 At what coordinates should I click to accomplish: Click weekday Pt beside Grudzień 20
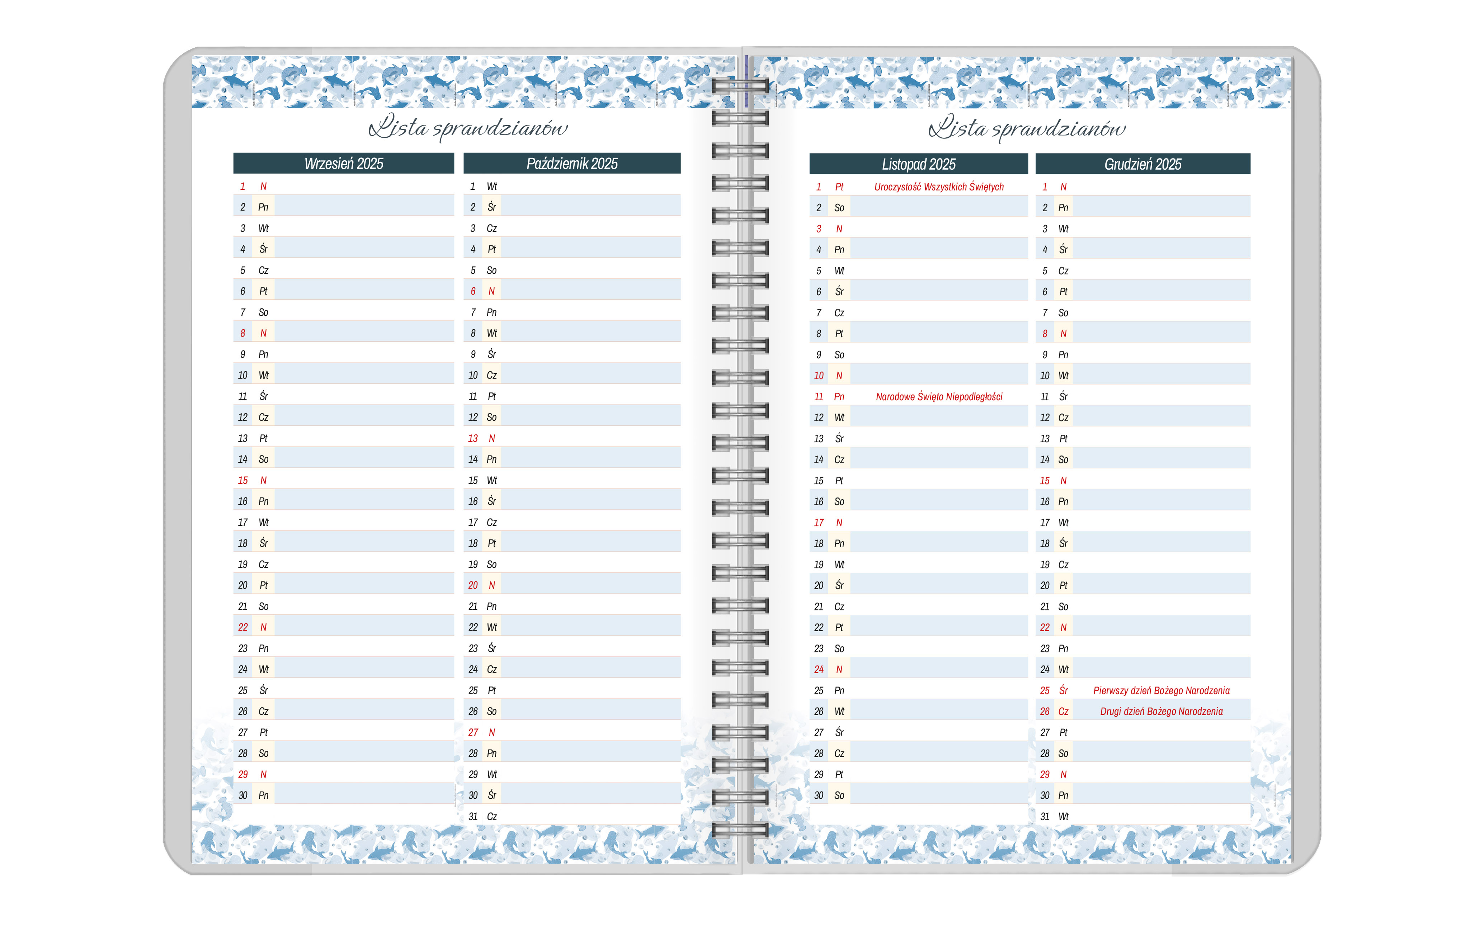click(x=1063, y=585)
